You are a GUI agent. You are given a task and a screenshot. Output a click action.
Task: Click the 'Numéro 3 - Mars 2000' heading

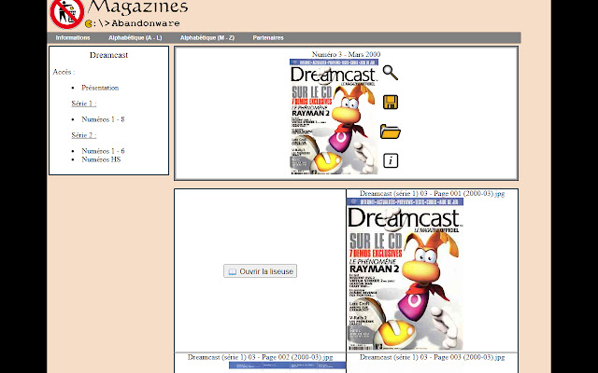[x=346, y=54]
